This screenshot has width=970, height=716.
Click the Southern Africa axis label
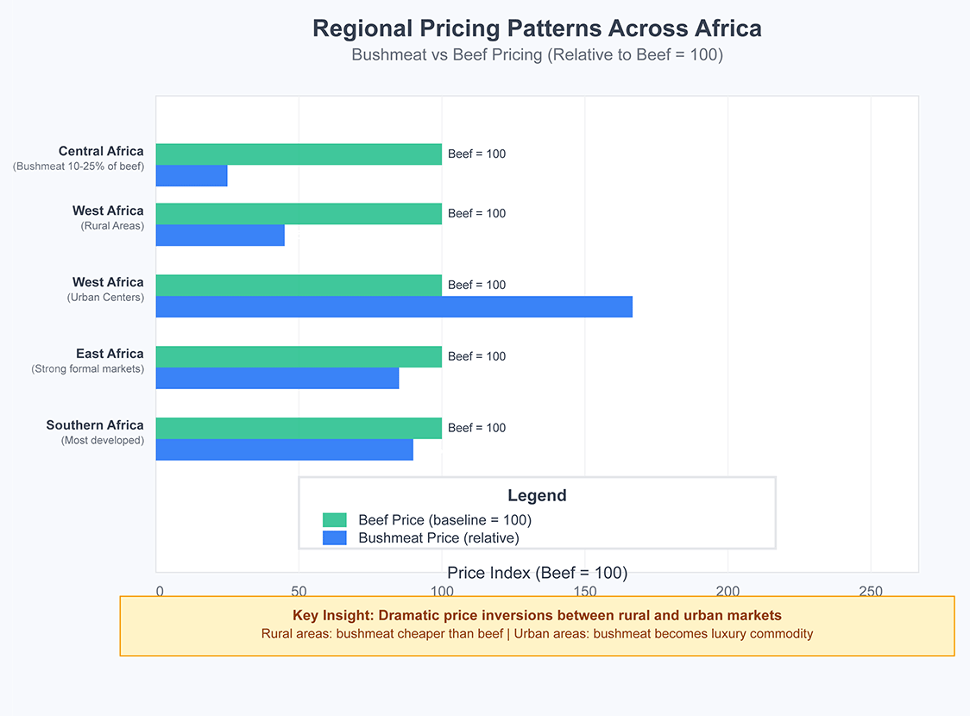tap(95, 424)
